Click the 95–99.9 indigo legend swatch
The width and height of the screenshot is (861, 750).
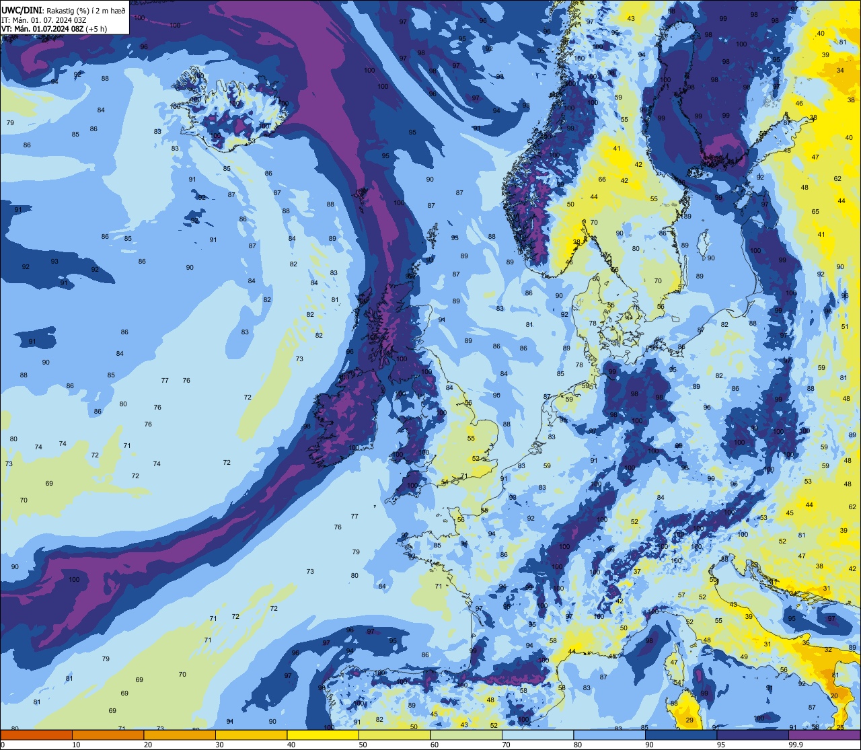click(x=753, y=735)
